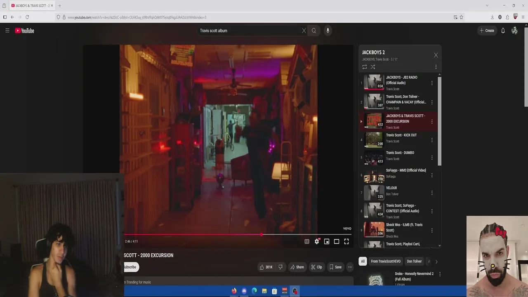This screenshot has width=528, height=297.
Task: Open File Explorer from the taskbar
Action: [264, 291]
